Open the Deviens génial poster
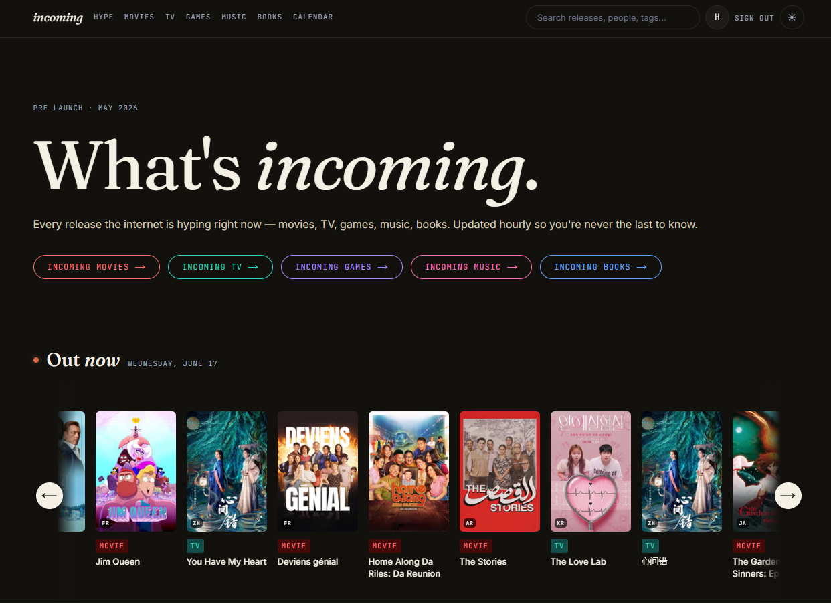This screenshot has height=604, width=831. tap(318, 472)
